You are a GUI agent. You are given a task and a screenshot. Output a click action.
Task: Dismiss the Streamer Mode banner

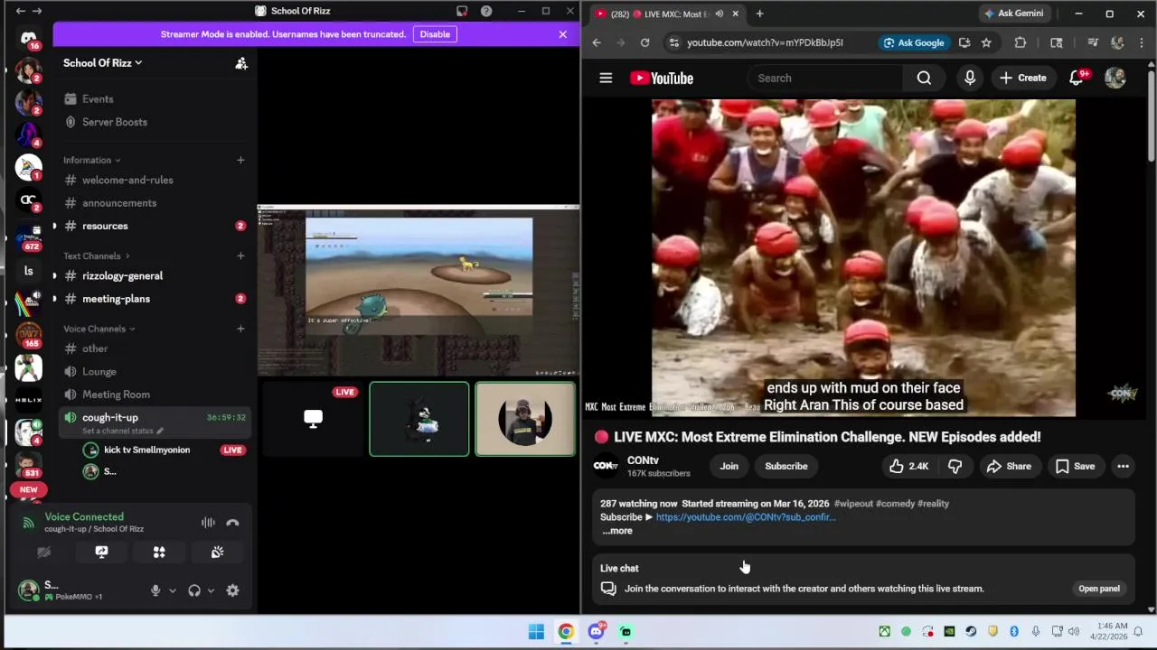pyautogui.click(x=562, y=34)
